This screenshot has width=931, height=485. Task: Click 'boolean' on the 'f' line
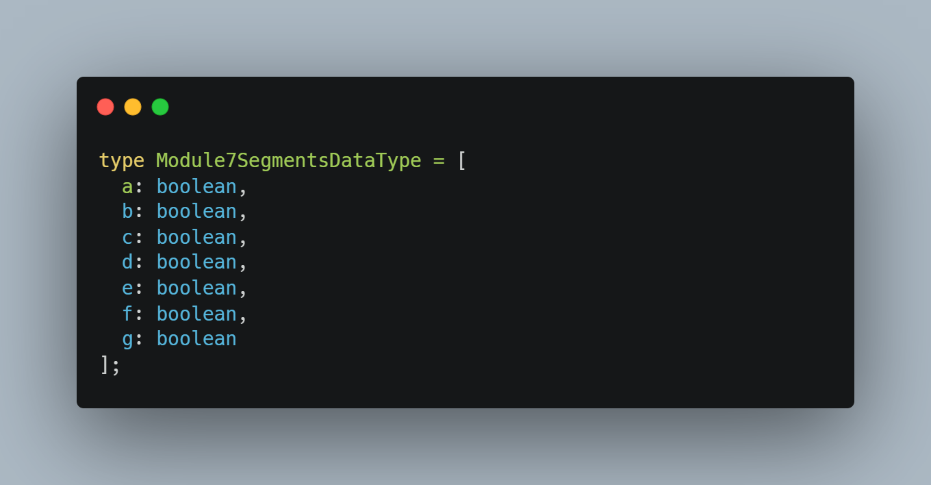[196, 314]
